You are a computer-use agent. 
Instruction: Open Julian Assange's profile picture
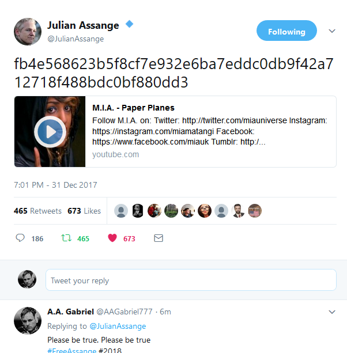pyautogui.click(x=28, y=32)
